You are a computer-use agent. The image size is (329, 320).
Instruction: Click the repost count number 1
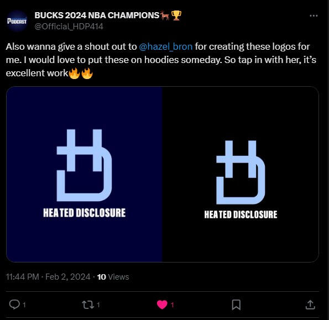(x=98, y=305)
